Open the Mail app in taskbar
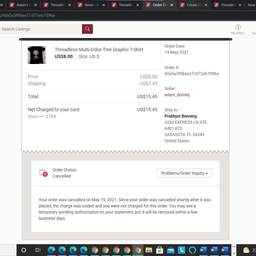 pos(170,250)
